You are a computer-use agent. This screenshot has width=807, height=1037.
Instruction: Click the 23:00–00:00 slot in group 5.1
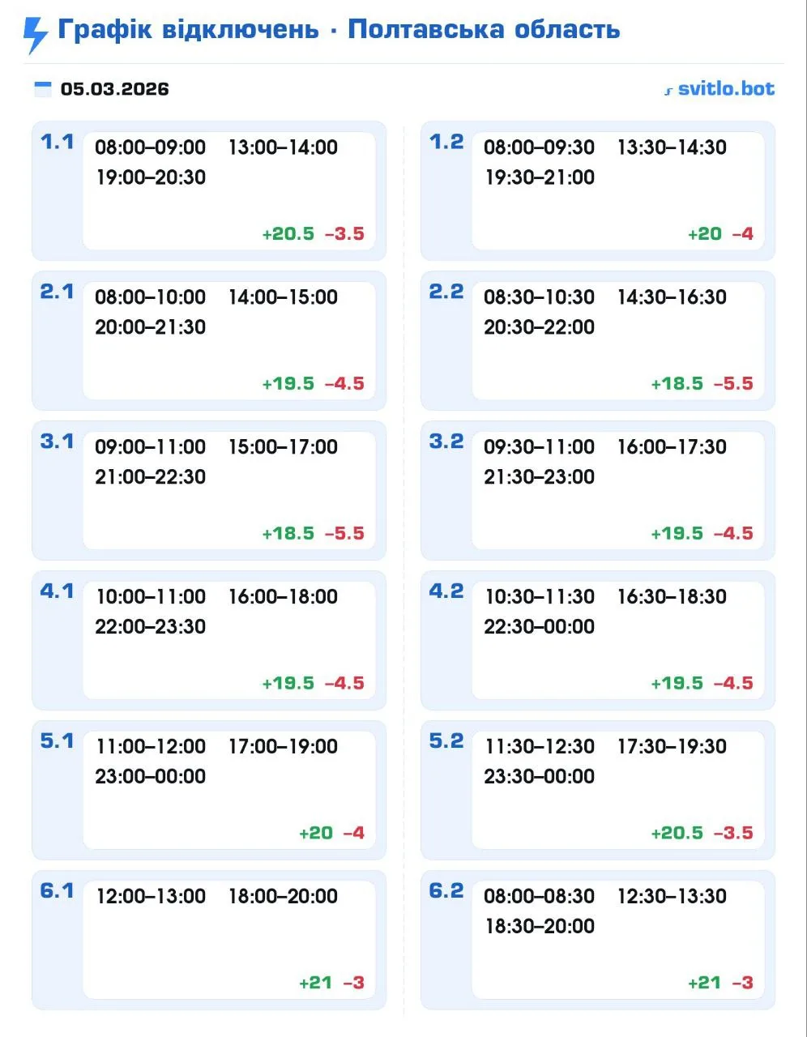pyautogui.click(x=151, y=776)
